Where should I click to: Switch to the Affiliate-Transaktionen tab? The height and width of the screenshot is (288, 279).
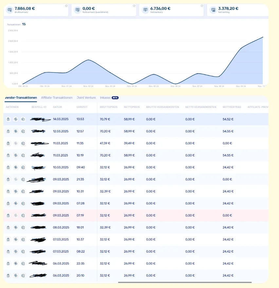click(57, 98)
